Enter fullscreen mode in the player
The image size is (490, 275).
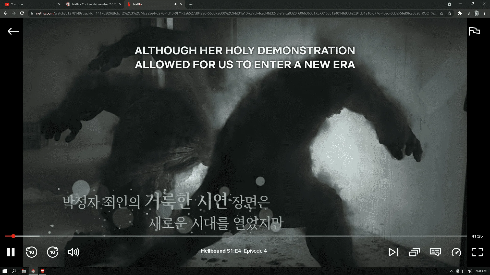point(477,252)
